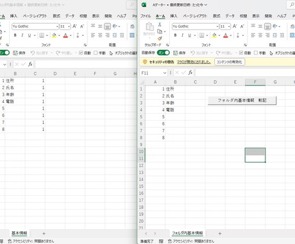The image size is (295, 244).
Task: Click フォルダ内基本情報 転記 macro button
Action: click(x=242, y=100)
